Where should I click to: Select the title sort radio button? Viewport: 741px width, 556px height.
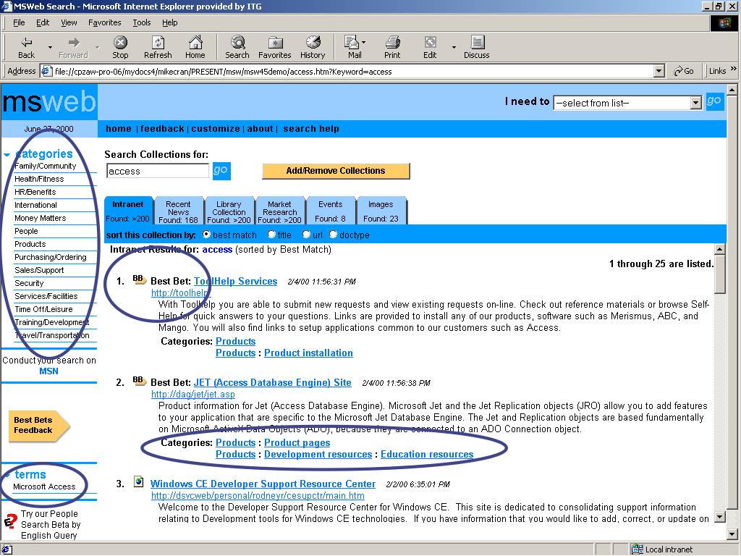coord(271,235)
